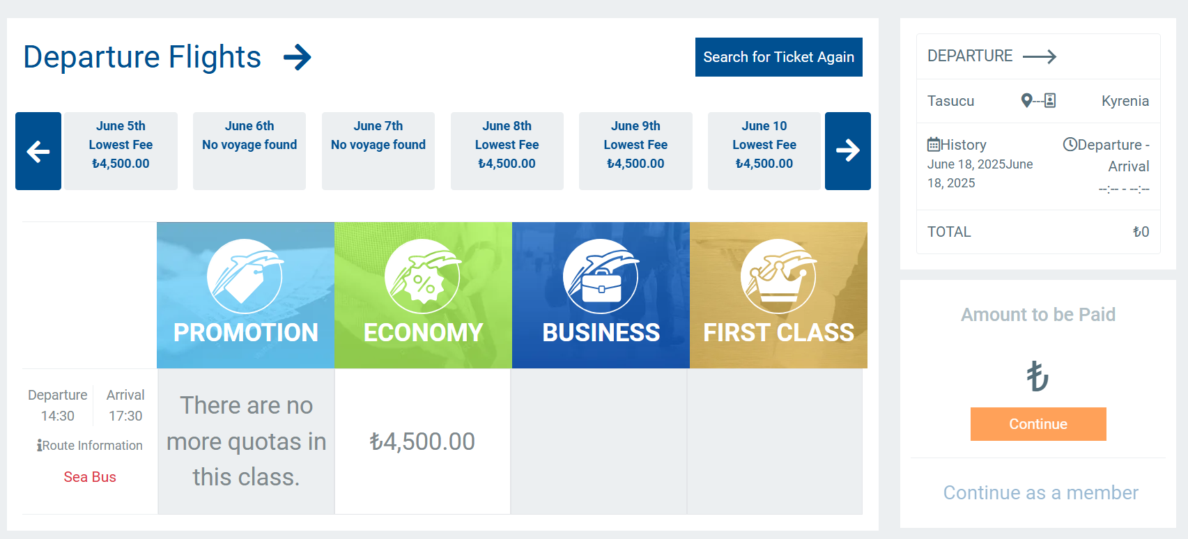Screen dimensions: 1188x539
Task: Click the Promotion class tag icon
Action: pos(245,276)
